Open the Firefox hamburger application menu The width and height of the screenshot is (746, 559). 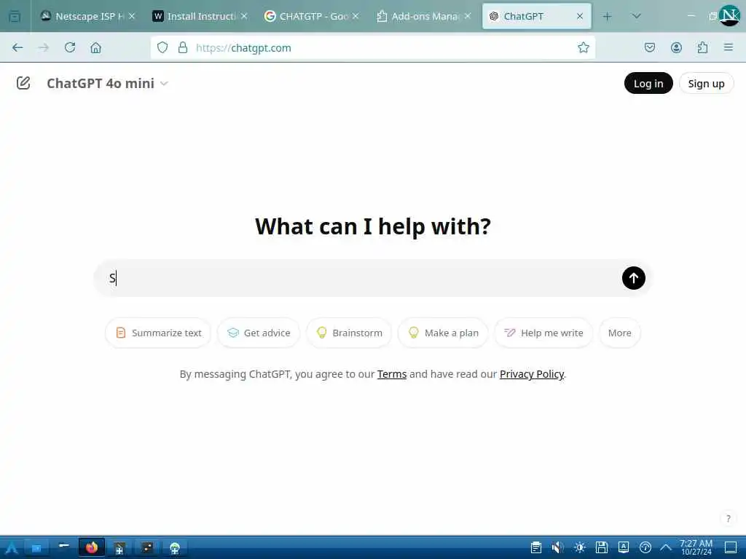(x=729, y=47)
